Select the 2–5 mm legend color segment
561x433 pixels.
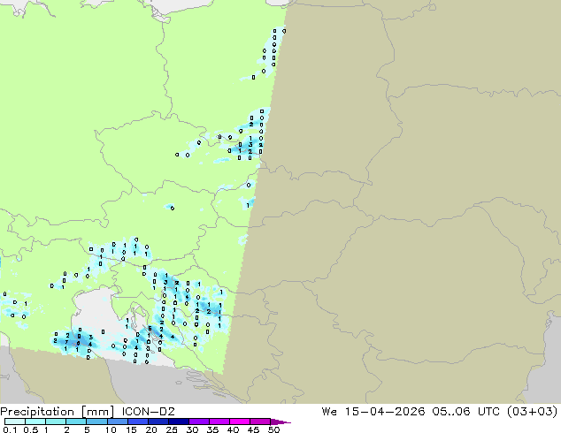point(76,422)
